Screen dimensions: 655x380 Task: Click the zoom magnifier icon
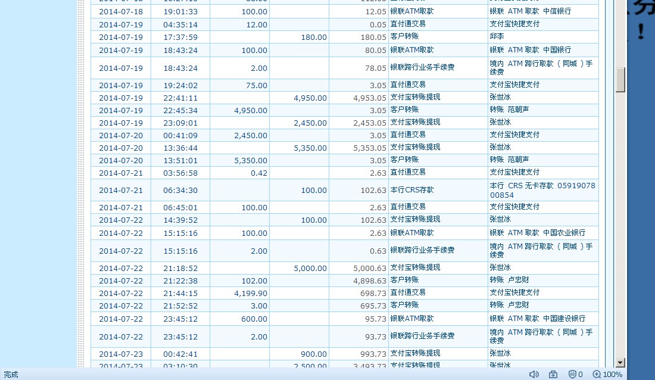click(x=597, y=374)
